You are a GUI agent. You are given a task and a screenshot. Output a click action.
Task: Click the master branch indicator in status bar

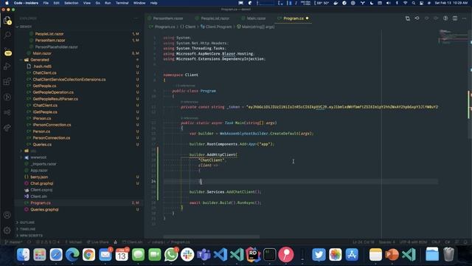(14, 242)
